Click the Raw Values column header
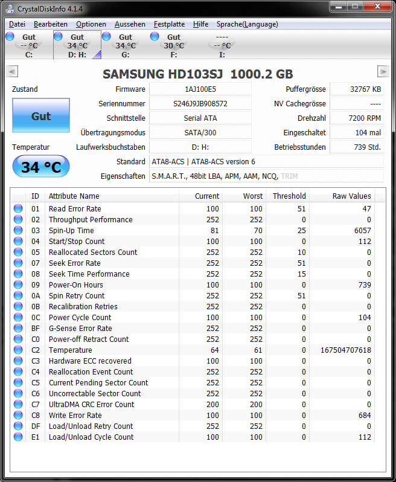This screenshot has height=482, width=396. (342, 196)
